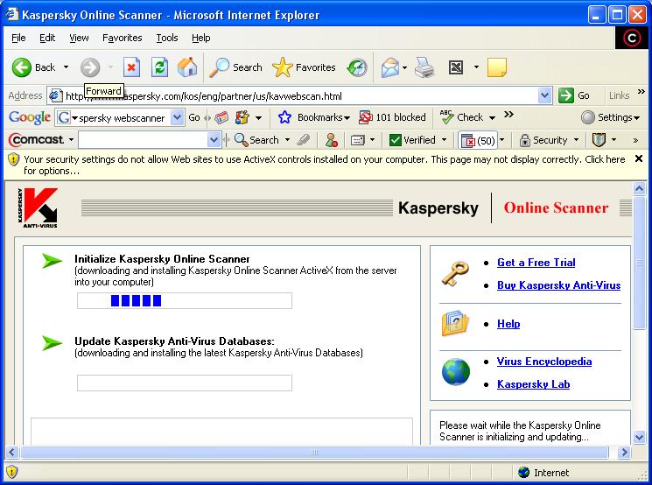Open the File menu
Viewport: 652px width, 485px height.
point(18,38)
